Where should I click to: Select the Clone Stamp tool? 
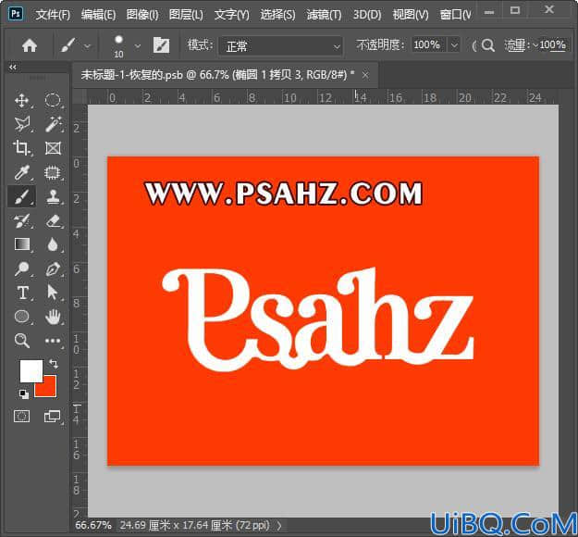point(53,196)
